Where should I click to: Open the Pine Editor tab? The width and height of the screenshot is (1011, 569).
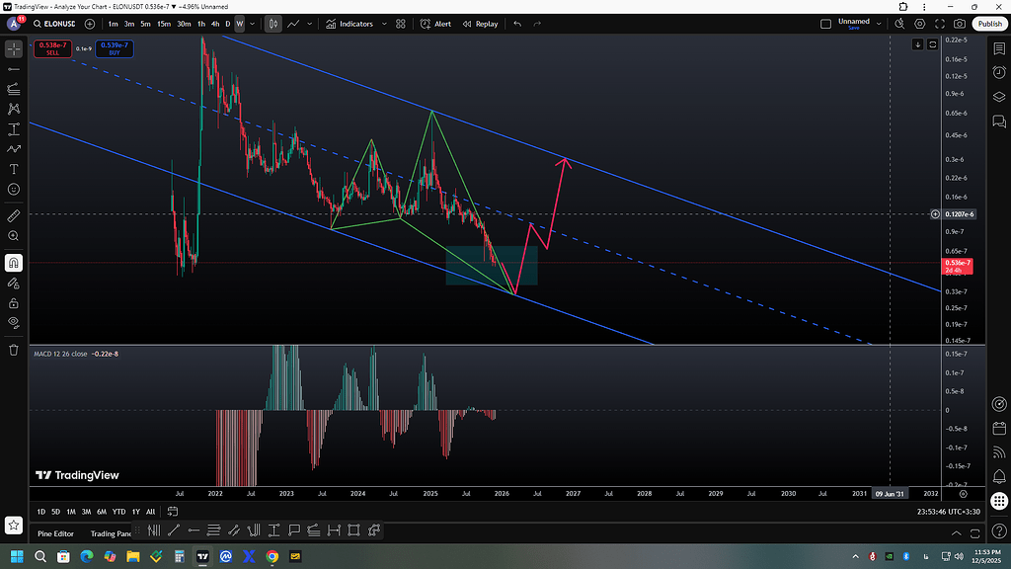coord(55,533)
